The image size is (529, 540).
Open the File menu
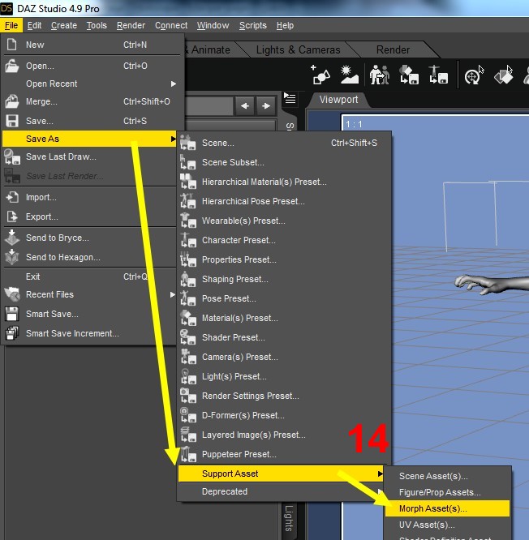(x=11, y=25)
